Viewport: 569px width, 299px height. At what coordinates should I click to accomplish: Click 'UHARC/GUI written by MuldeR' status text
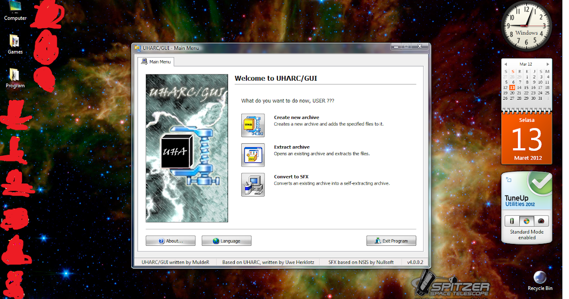coord(175,262)
